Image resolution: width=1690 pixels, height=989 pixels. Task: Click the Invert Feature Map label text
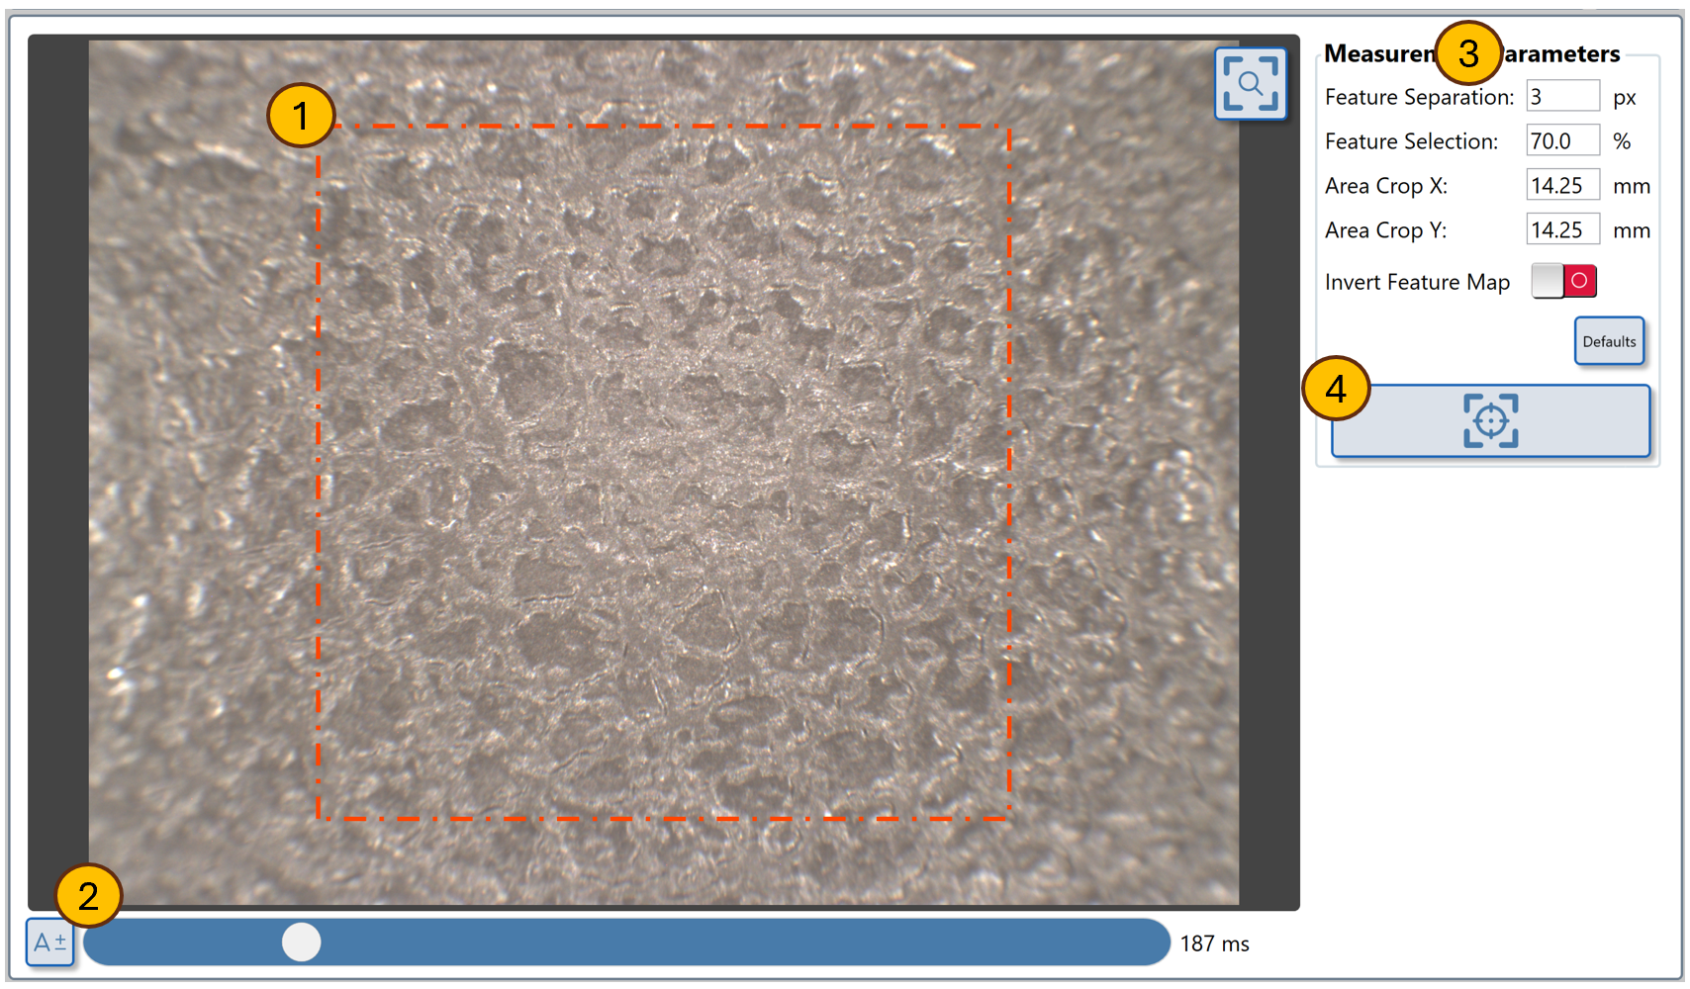click(1417, 283)
